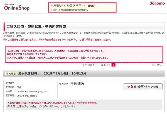Click the お手続き日時 2018年9月14日 header
The width and height of the screenshot is (167, 114).
point(52,74)
